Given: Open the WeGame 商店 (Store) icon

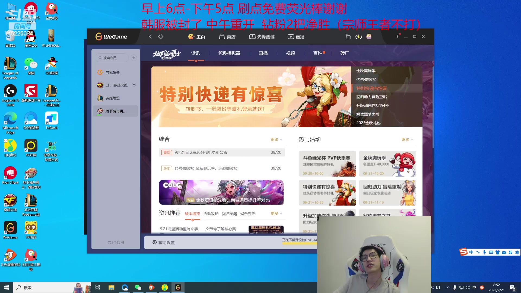Looking at the screenshot, I should (x=227, y=36).
